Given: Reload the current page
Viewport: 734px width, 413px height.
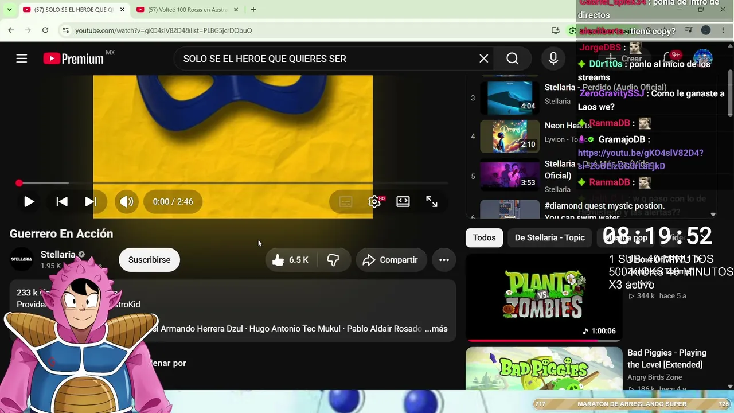Looking at the screenshot, I should pyautogui.click(x=45, y=30).
